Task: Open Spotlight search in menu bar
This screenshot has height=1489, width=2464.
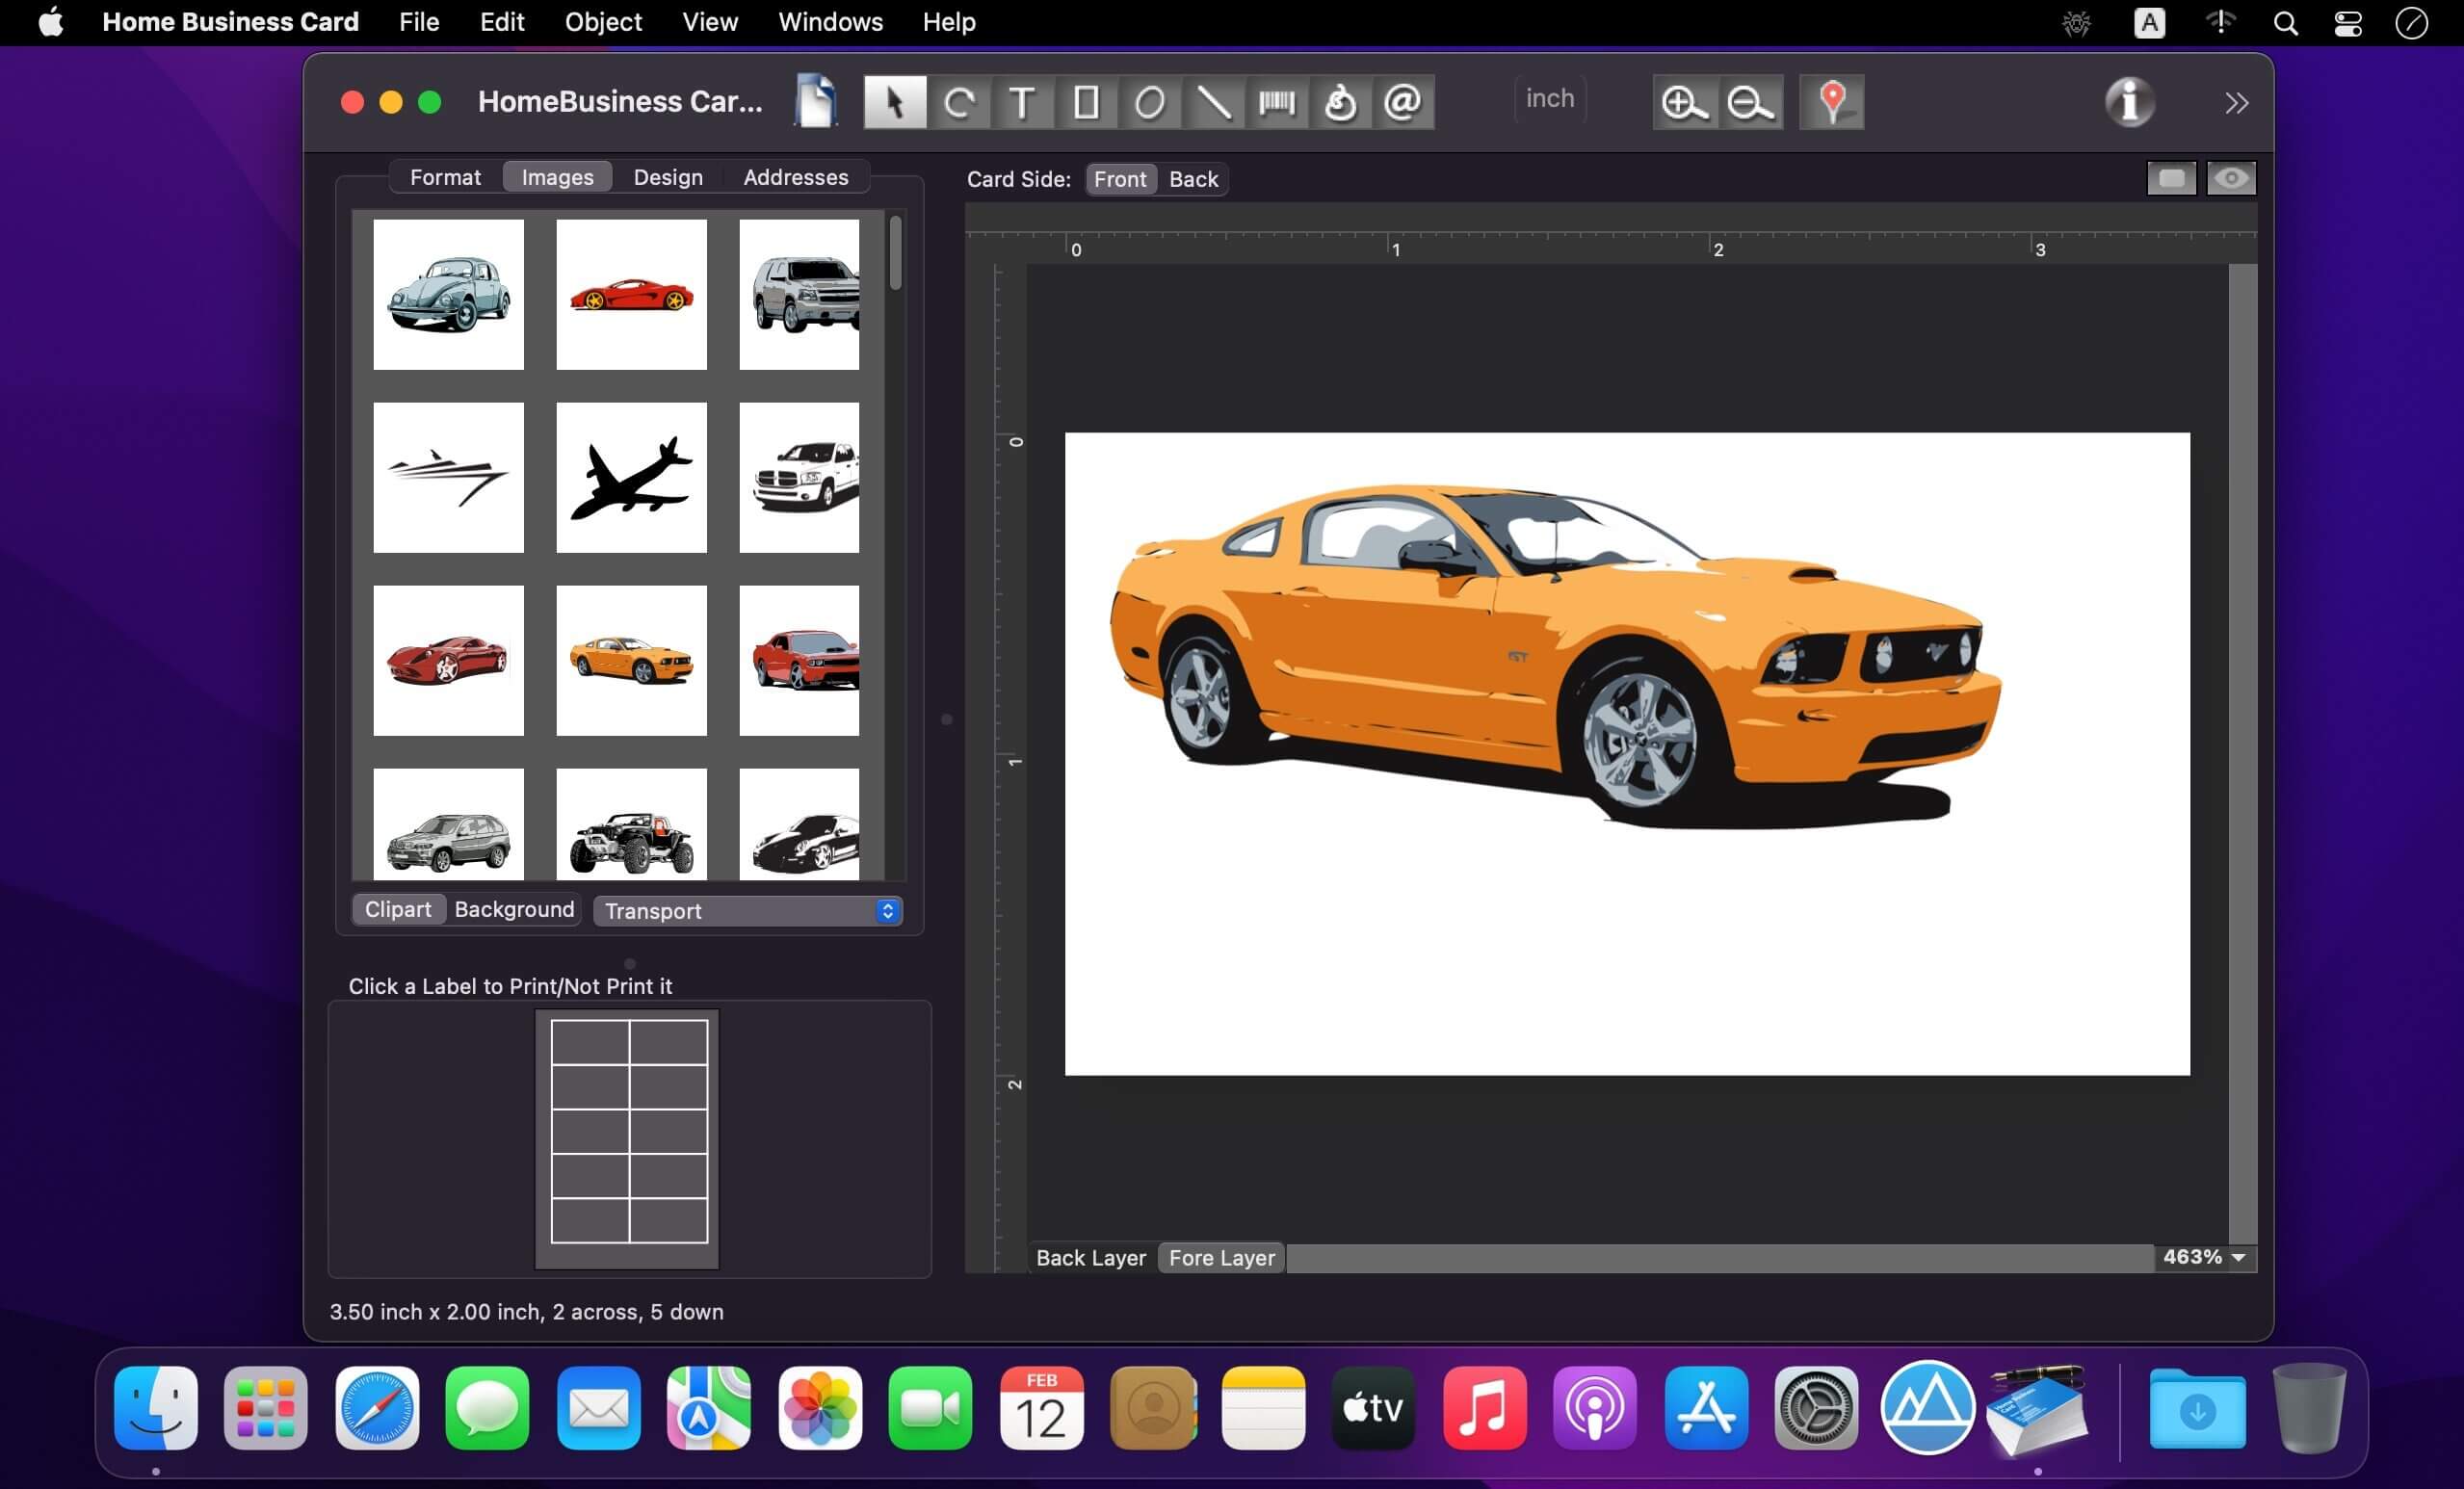Action: tap(2285, 22)
